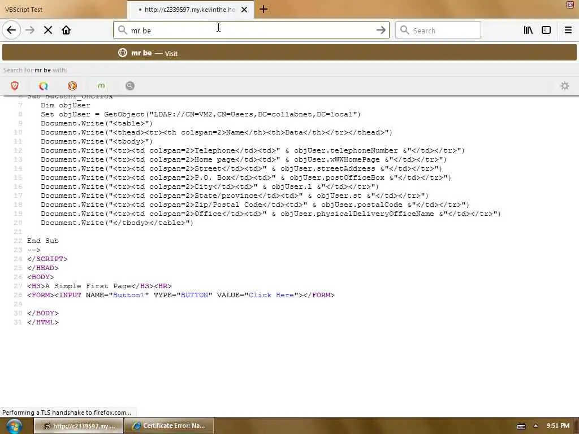Click the Go arrow in address bar
This screenshot has width=579, height=434.
click(381, 31)
